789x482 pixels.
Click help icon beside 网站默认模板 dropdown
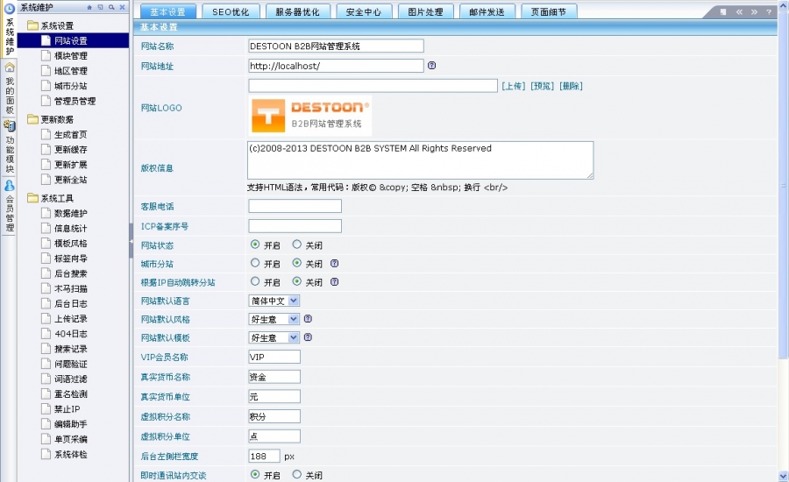308,337
